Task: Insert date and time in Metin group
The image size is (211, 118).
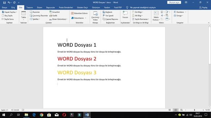Action: coord(167,16)
